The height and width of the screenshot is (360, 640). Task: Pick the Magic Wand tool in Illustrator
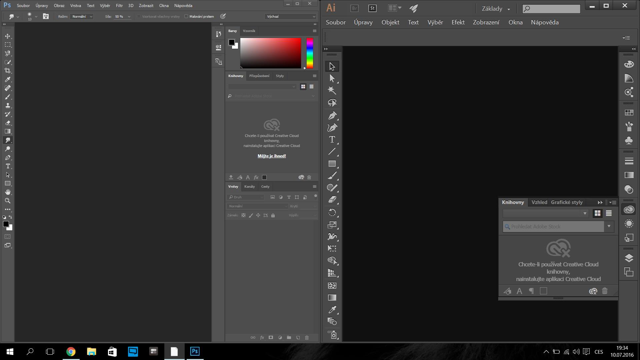(332, 90)
